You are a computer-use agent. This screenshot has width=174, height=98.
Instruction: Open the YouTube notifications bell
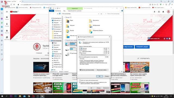pos(163,12)
